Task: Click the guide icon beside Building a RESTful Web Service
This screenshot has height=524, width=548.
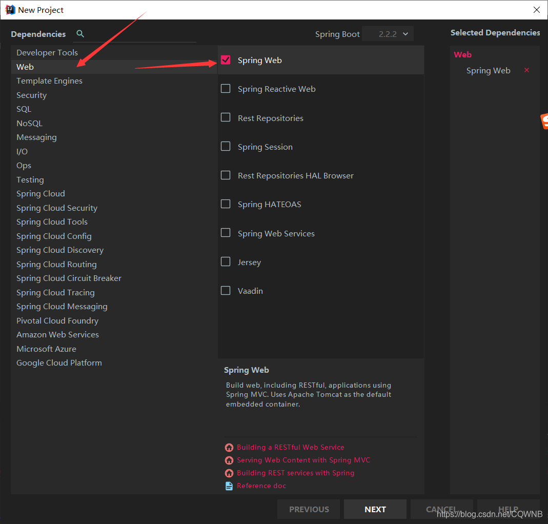Action: pyautogui.click(x=229, y=448)
